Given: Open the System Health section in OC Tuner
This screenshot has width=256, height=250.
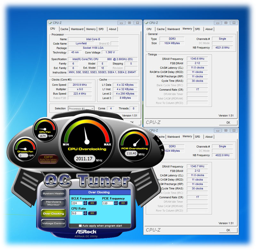Looking at the screenshot, I should coord(53,194).
